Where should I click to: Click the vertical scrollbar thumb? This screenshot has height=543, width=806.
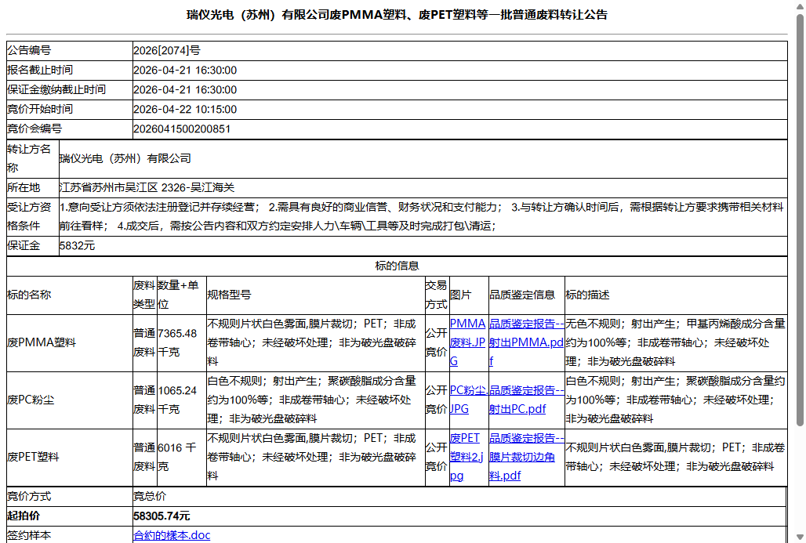click(800, 221)
